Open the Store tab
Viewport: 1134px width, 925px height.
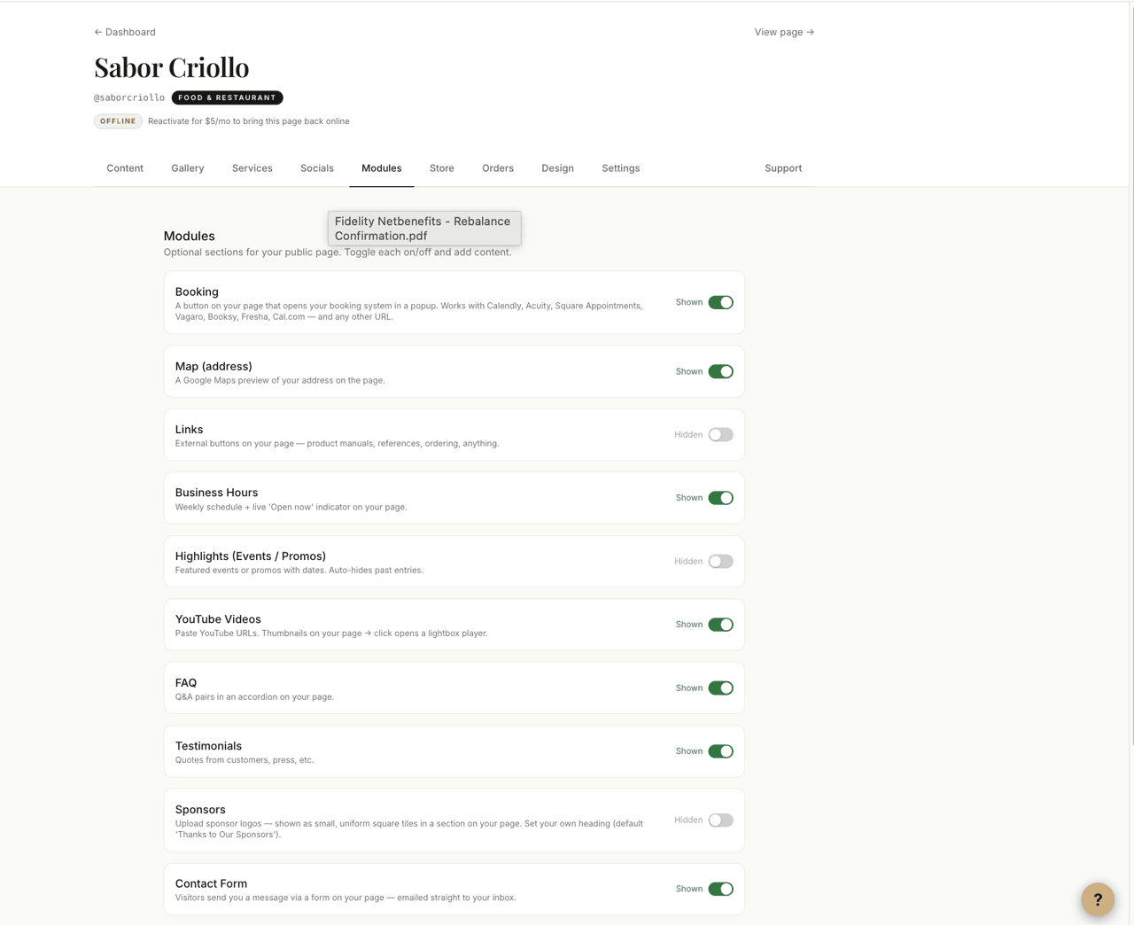[x=442, y=168]
